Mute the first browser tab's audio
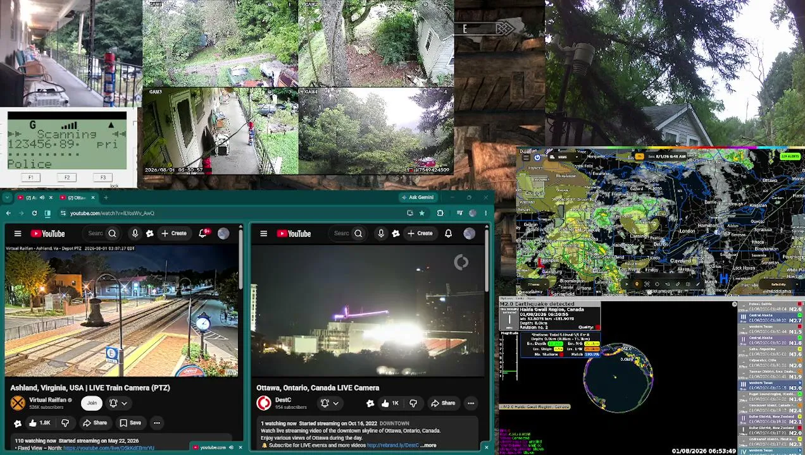This screenshot has width=805, height=455. [42, 198]
